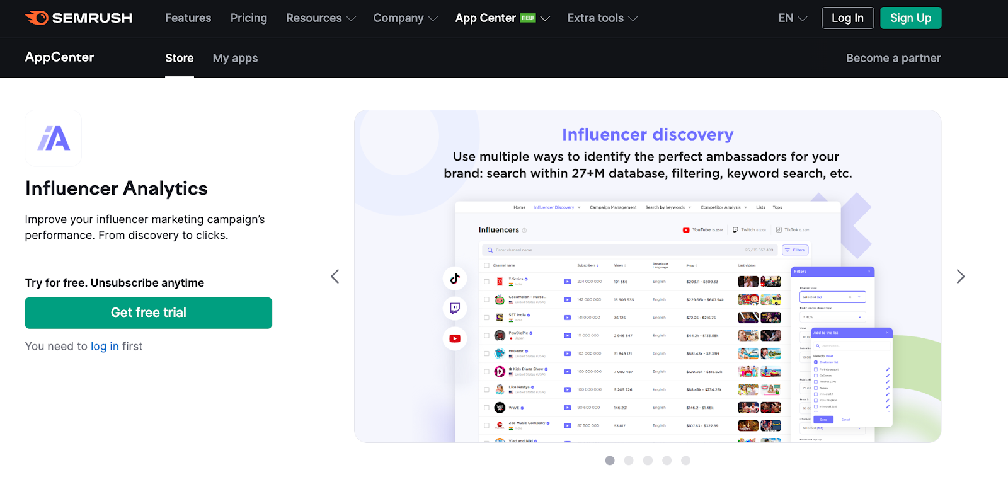Click the Influencer Analytics app icon
The height and width of the screenshot is (494, 1008).
54,138
